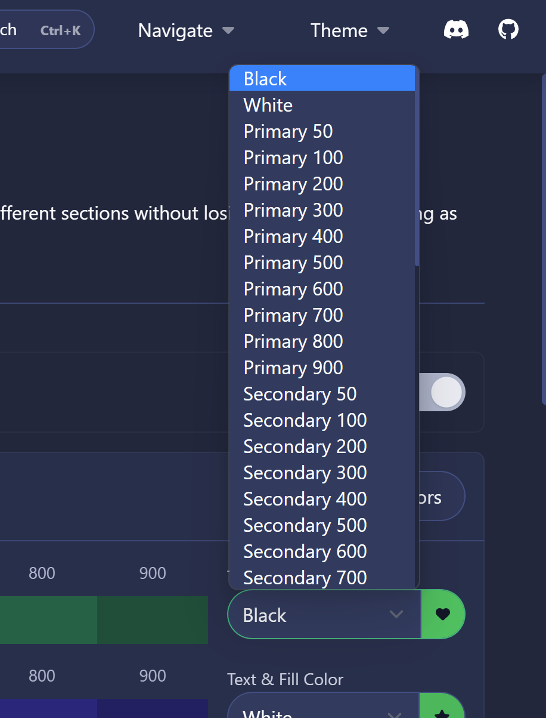Flip the toggle switch on the right
546x718 pixels.
[442, 392]
